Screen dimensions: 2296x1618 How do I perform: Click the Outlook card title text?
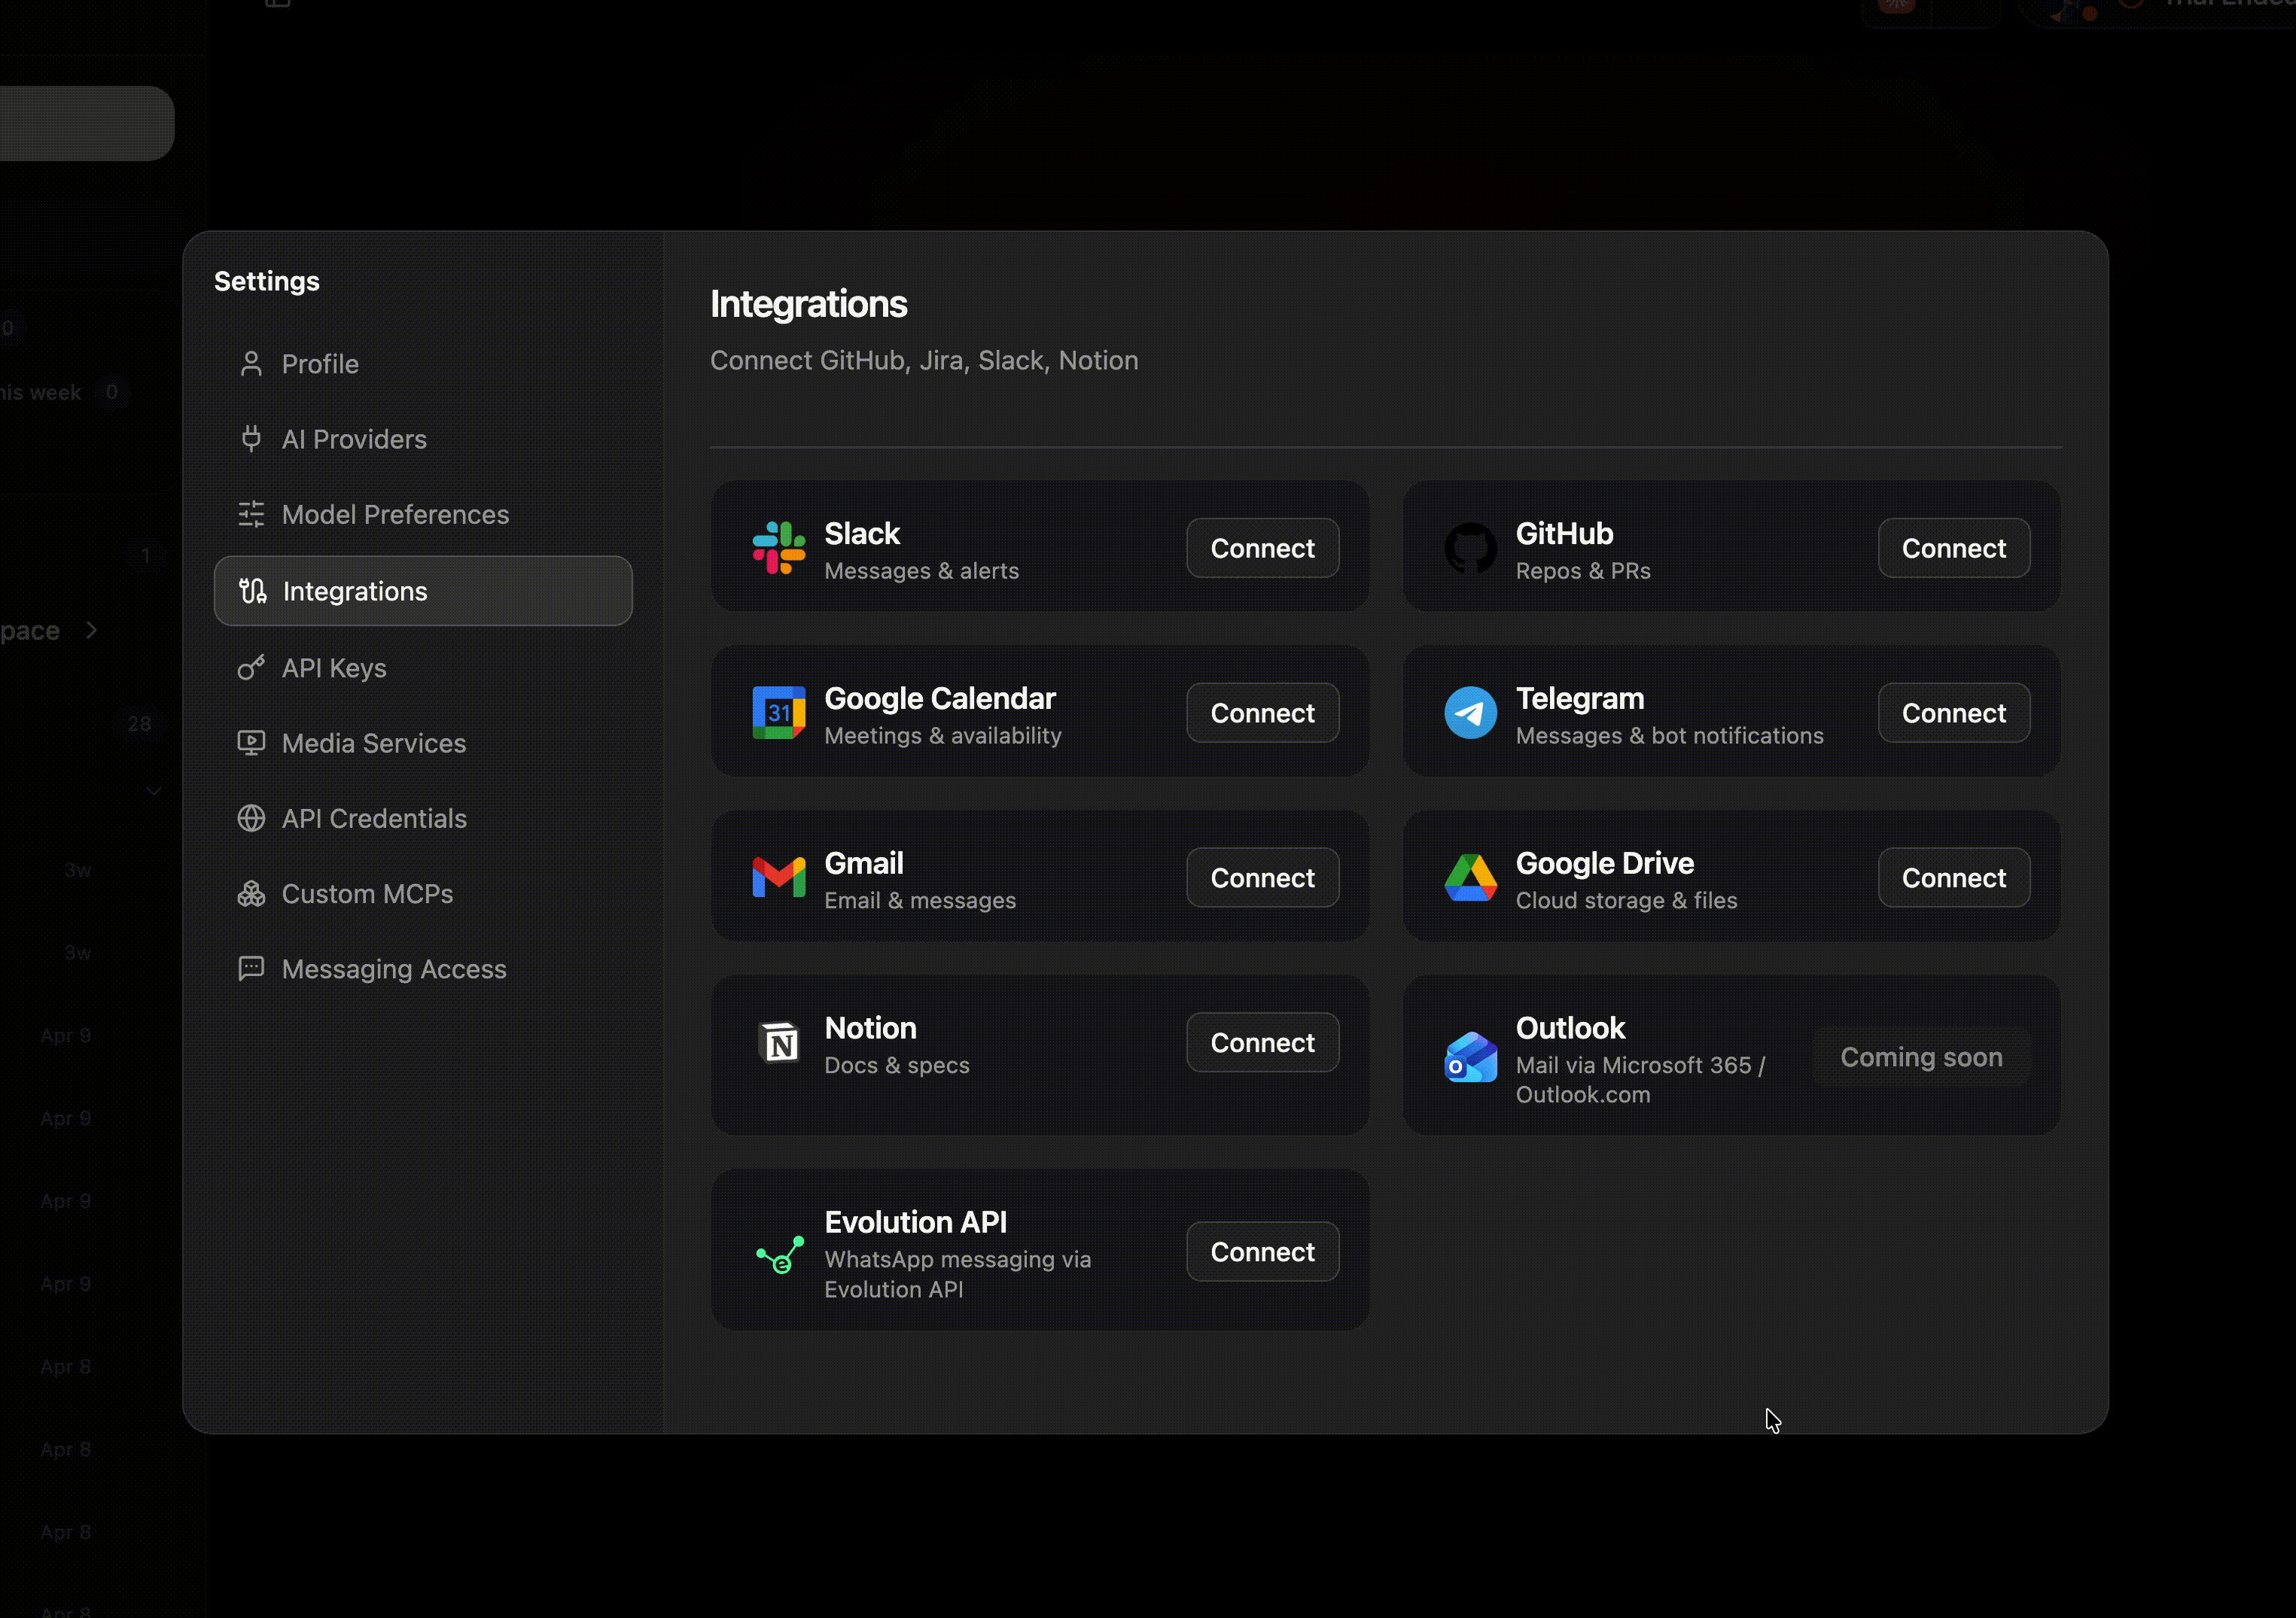point(1570,1028)
